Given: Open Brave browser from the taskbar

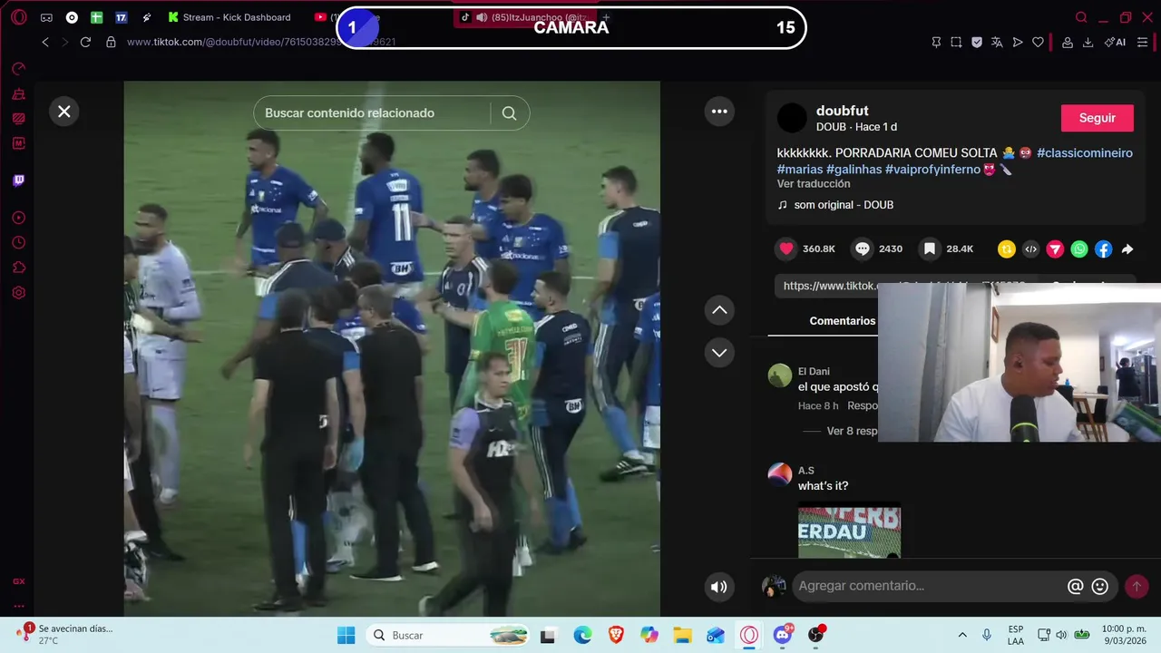Looking at the screenshot, I should [x=616, y=635].
